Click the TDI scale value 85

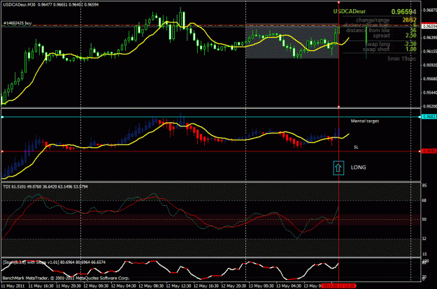[424, 186]
